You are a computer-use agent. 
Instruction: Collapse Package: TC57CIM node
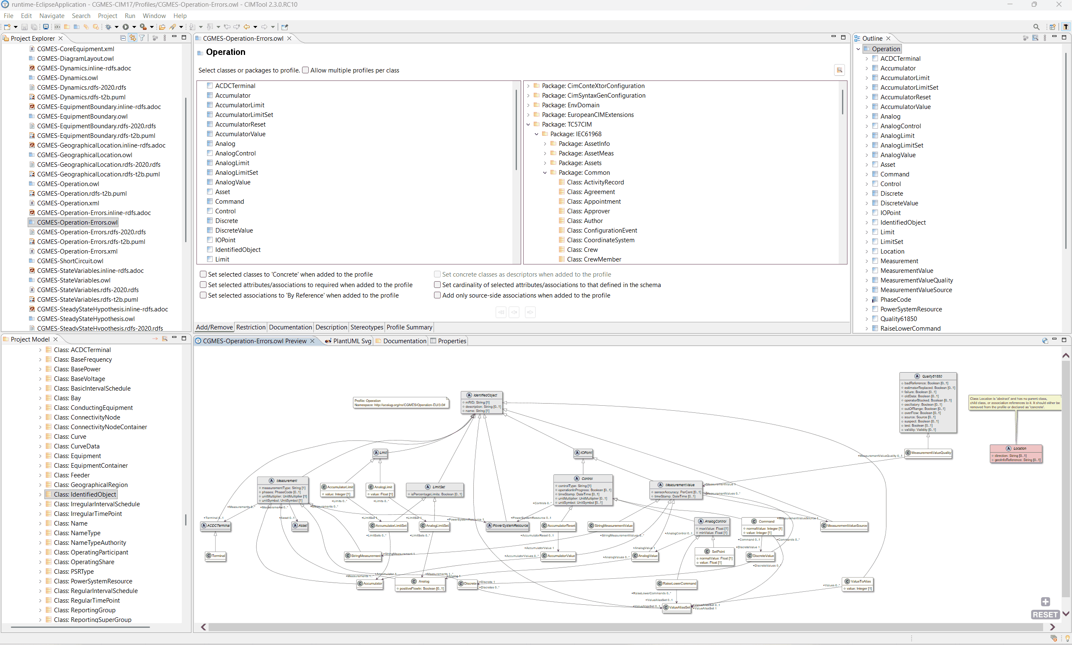point(528,124)
